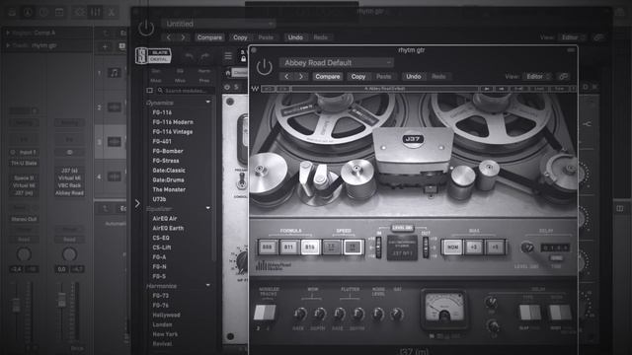Click Slate Digital undo arrow icon
Image resolution: width=632 pixels, height=355 pixels.
click(x=189, y=56)
